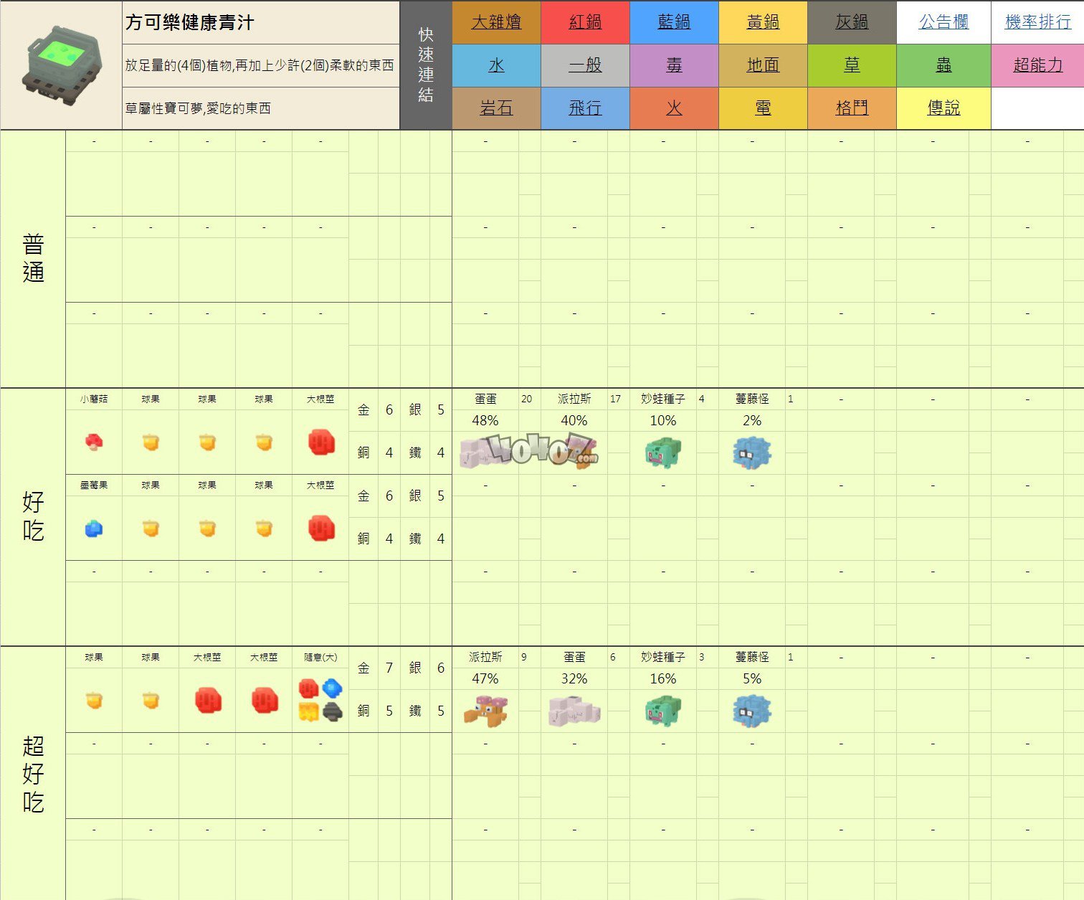Click the 快速連結 header cell
Image resolution: width=1084 pixels, height=900 pixels.
426,65
